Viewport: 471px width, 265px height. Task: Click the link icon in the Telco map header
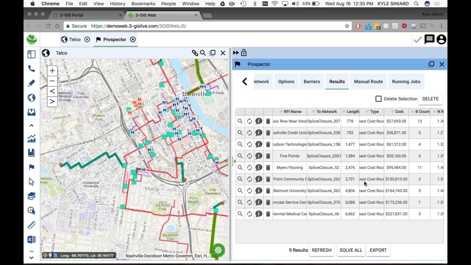point(195,53)
